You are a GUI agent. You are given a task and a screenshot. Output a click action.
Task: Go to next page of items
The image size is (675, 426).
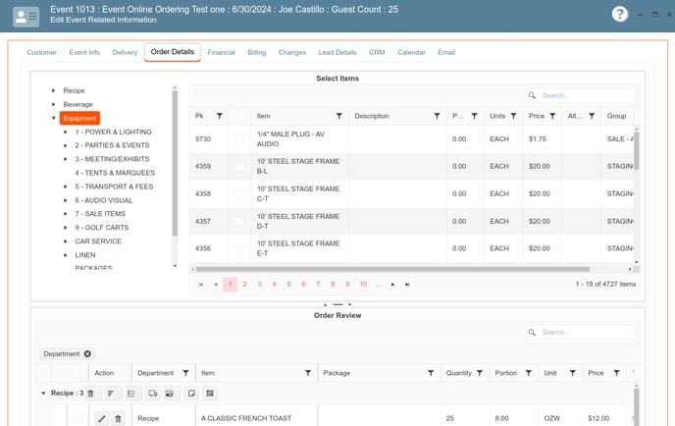392,285
